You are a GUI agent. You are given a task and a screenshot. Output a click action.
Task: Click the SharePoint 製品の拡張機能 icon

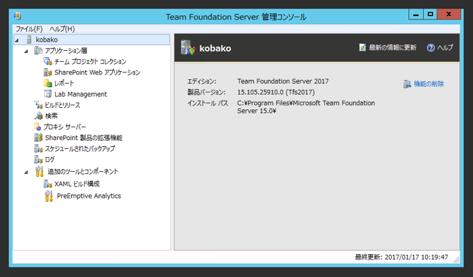pyautogui.click(x=38, y=138)
